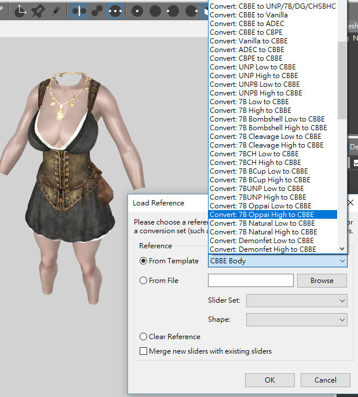Pick Convert: 7B High to CBBE
The width and height of the screenshot is (358, 397).
[x=273, y=110]
